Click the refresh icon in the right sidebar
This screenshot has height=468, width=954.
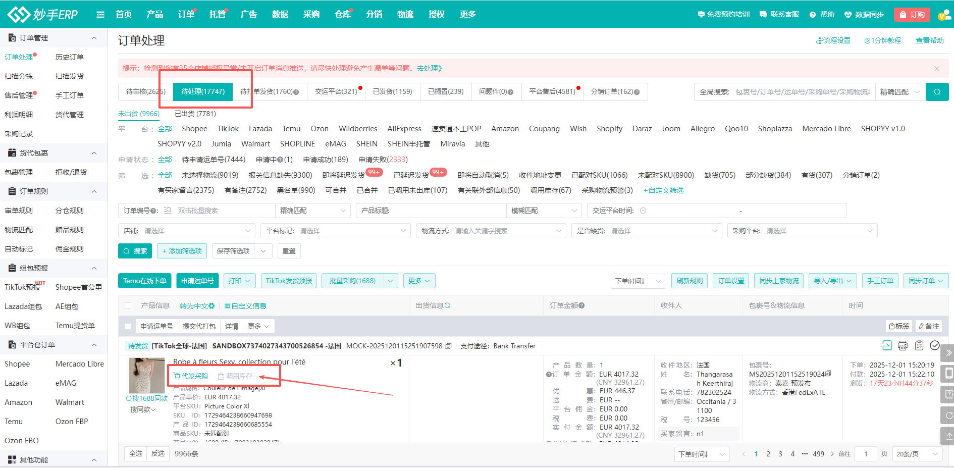[x=948, y=416]
